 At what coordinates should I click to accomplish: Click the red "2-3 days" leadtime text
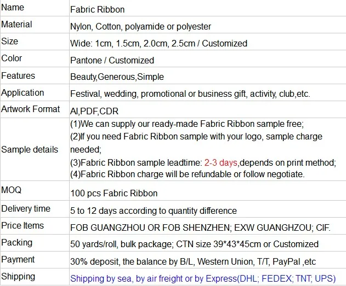[221, 163]
